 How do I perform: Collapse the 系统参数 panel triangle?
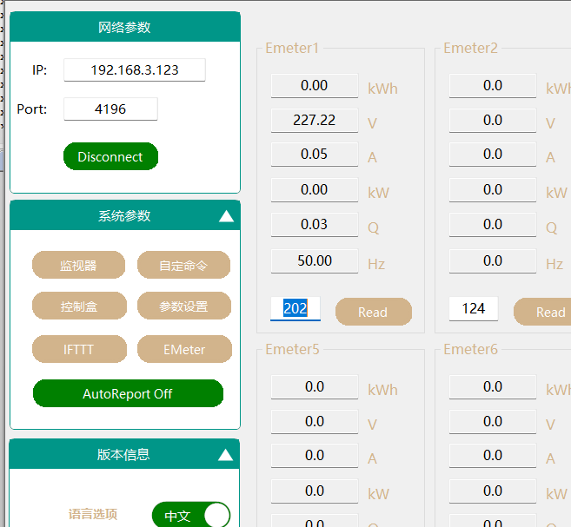pyautogui.click(x=226, y=216)
